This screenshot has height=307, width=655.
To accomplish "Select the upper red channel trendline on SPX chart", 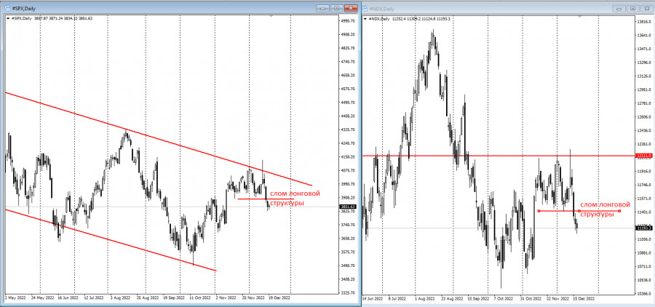I will pyautogui.click(x=146, y=134).
